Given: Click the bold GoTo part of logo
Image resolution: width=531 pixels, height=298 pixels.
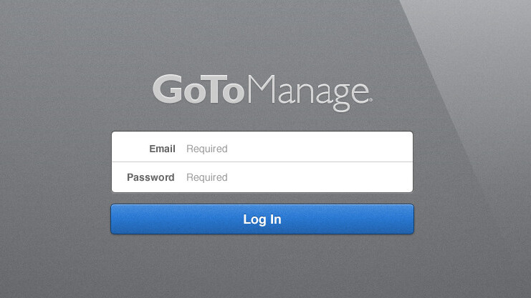Looking at the screenshot, I should point(198,89).
